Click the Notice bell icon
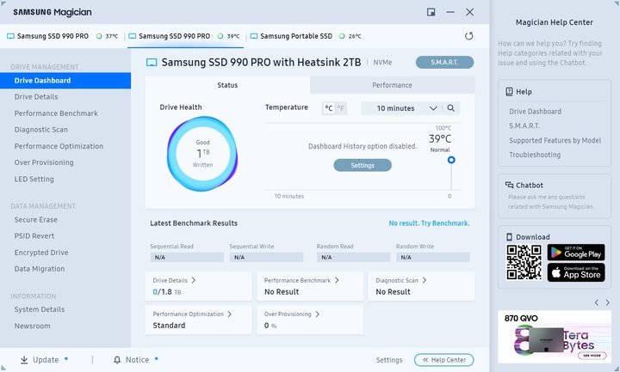 coord(117,360)
